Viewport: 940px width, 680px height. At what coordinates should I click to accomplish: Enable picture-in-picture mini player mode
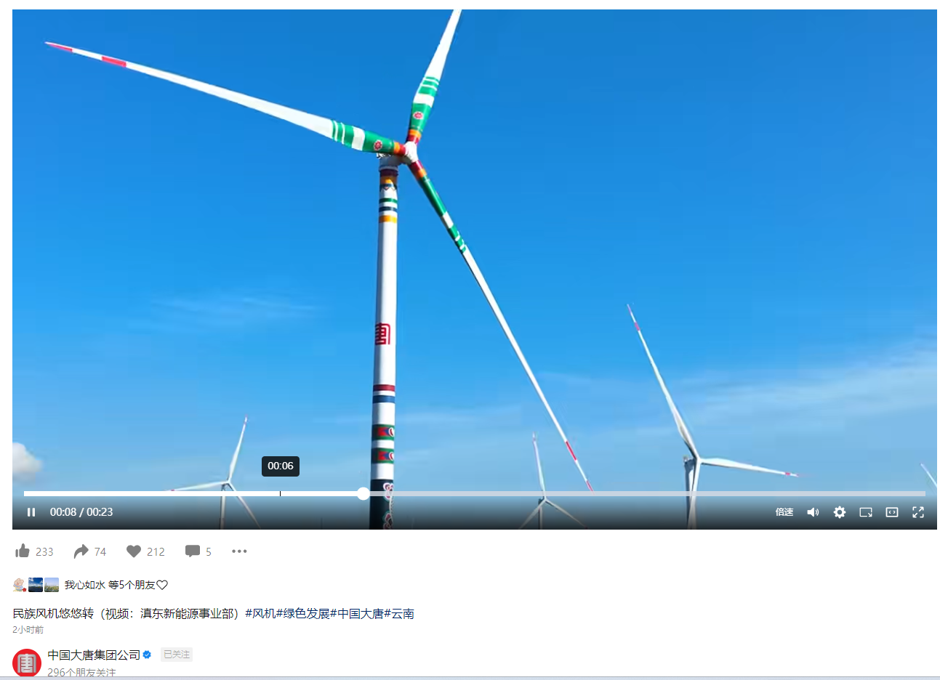tap(865, 512)
